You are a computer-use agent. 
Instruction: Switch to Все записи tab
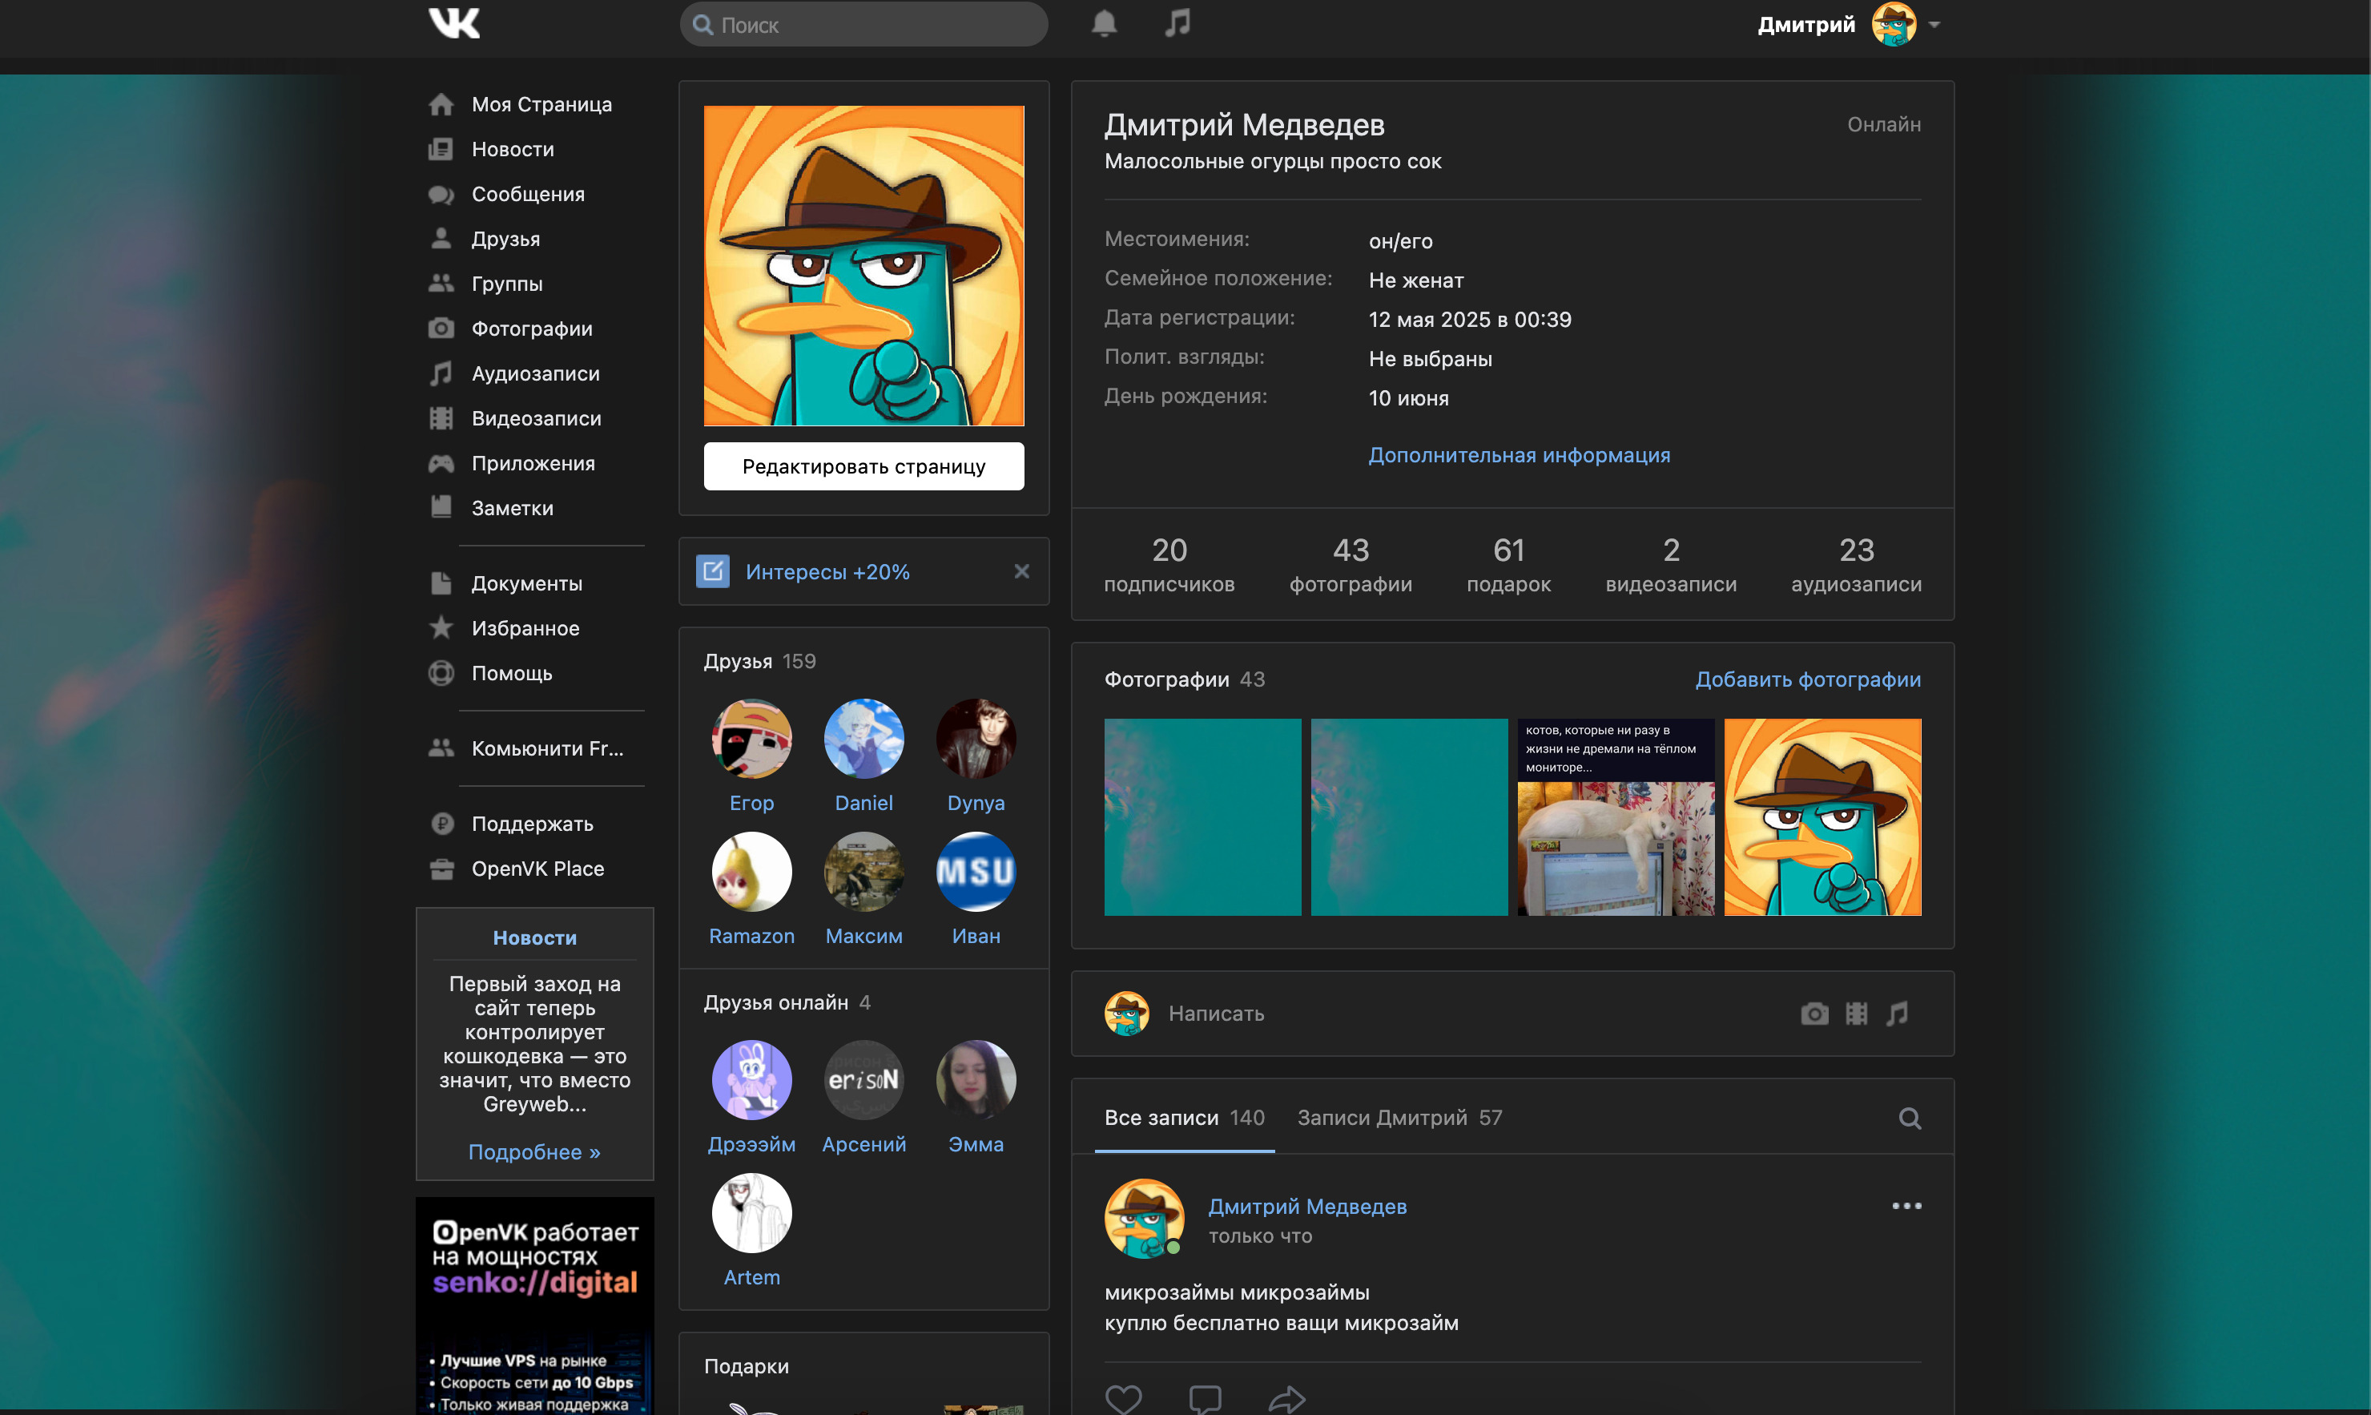pos(1185,1118)
